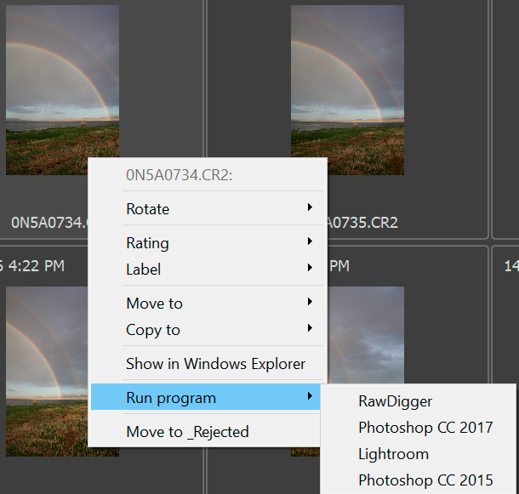The width and height of the screenshot is (519, 494).
Task: Click the 0N5A0734 filename under the first thumbnail
Action: [x=48, y=223]
